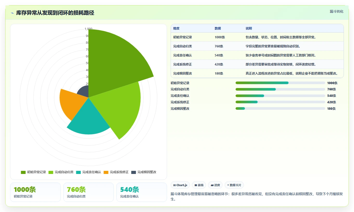Click the light green 完成自动归类 chart segment
Screen dimensions: 354x212
(119, 109)
